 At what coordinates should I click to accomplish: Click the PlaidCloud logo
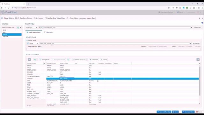[9, 12]
